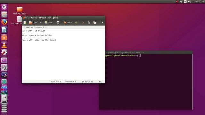This screenshot has height=115, width=205.
Task: Undo the last edit in gedit
Action: [68, 23]
